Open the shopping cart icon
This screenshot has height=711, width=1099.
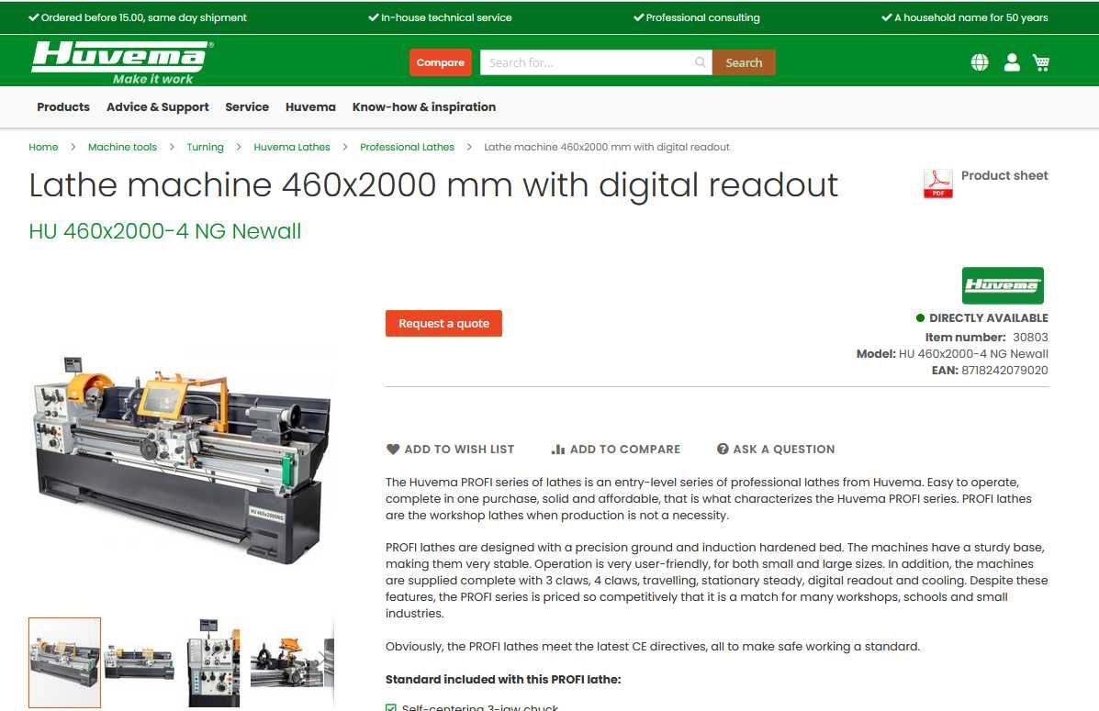click(x=1041, y=62)
